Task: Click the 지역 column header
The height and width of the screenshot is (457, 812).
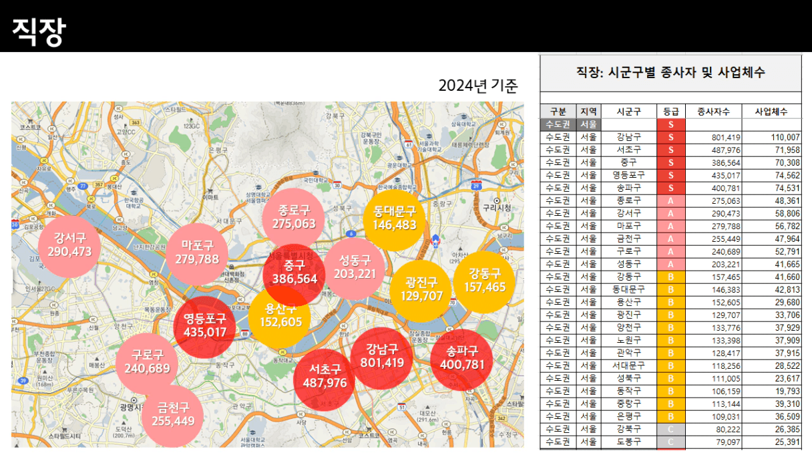Action: [588, 112]
